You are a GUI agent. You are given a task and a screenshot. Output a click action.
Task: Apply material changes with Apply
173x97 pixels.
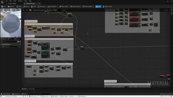point(19,6)
